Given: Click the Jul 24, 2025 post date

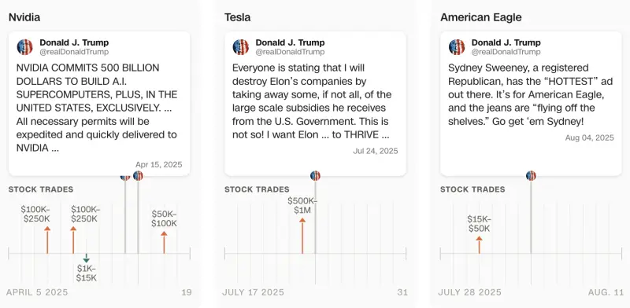Looking at the screenshot, I should (376, 151).
